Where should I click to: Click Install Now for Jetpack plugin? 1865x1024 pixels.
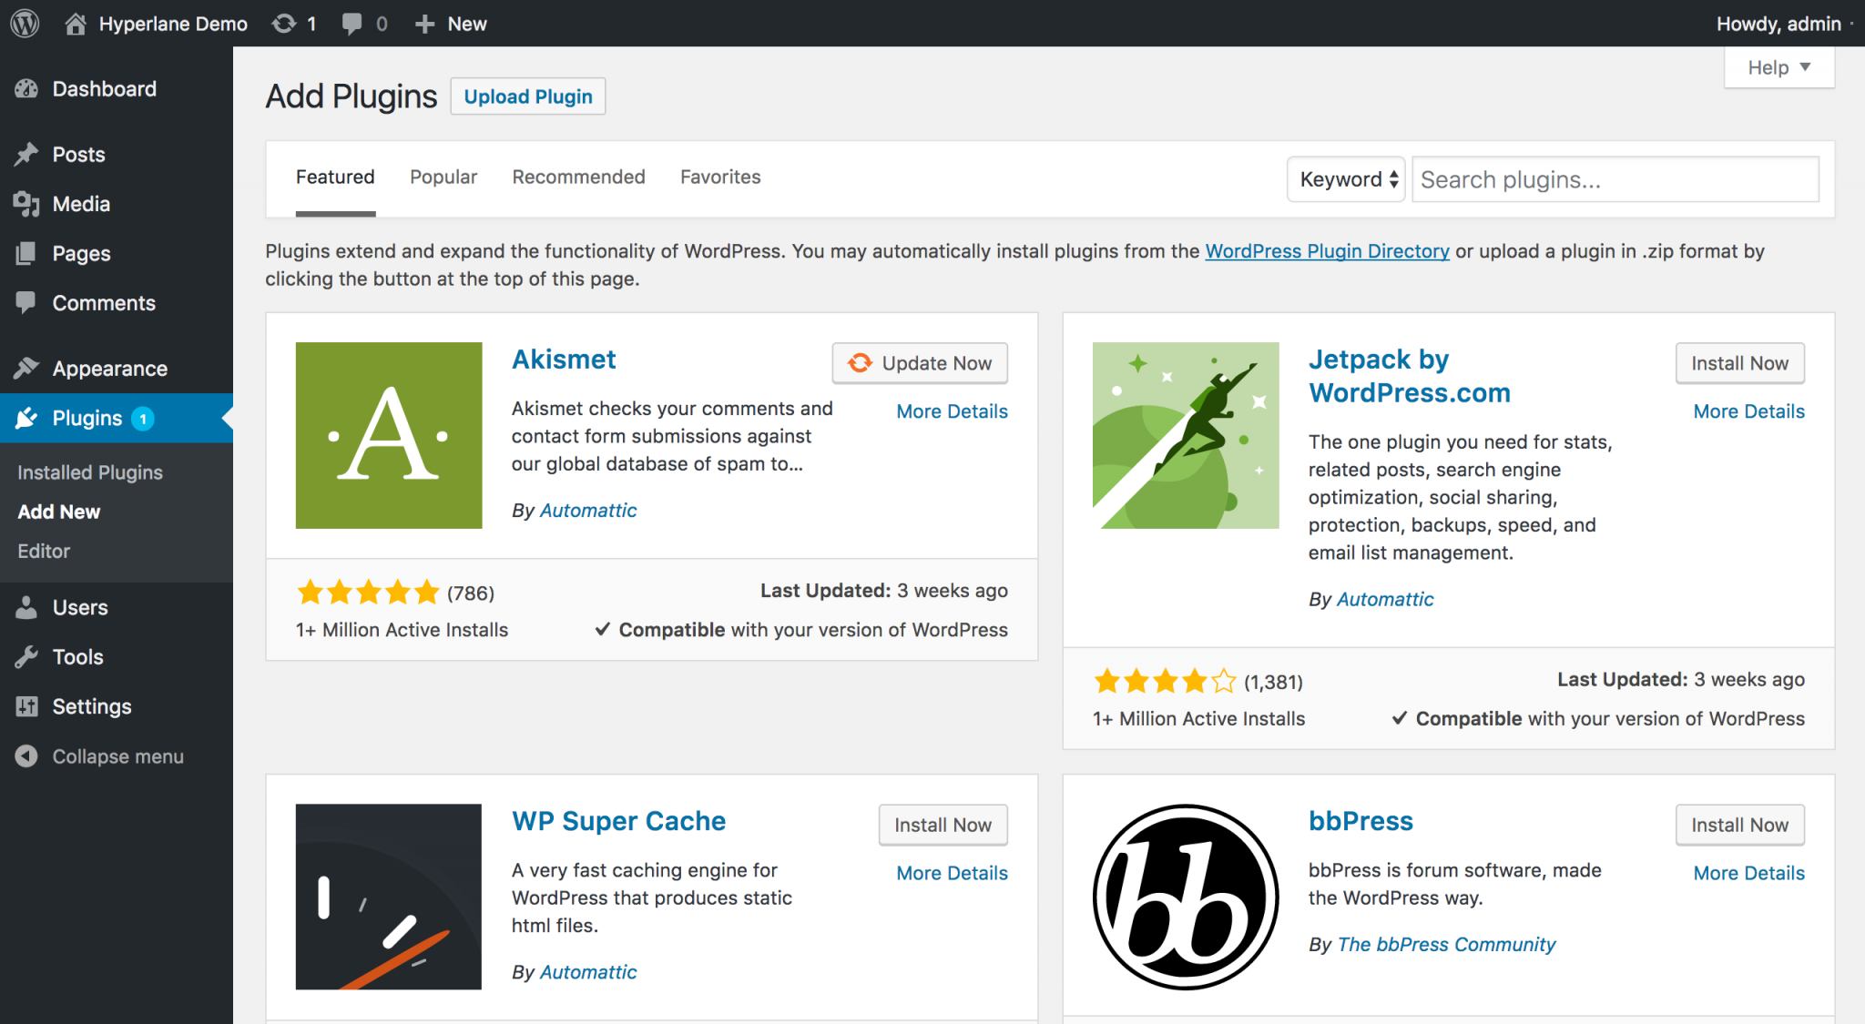click(1740, 362)
